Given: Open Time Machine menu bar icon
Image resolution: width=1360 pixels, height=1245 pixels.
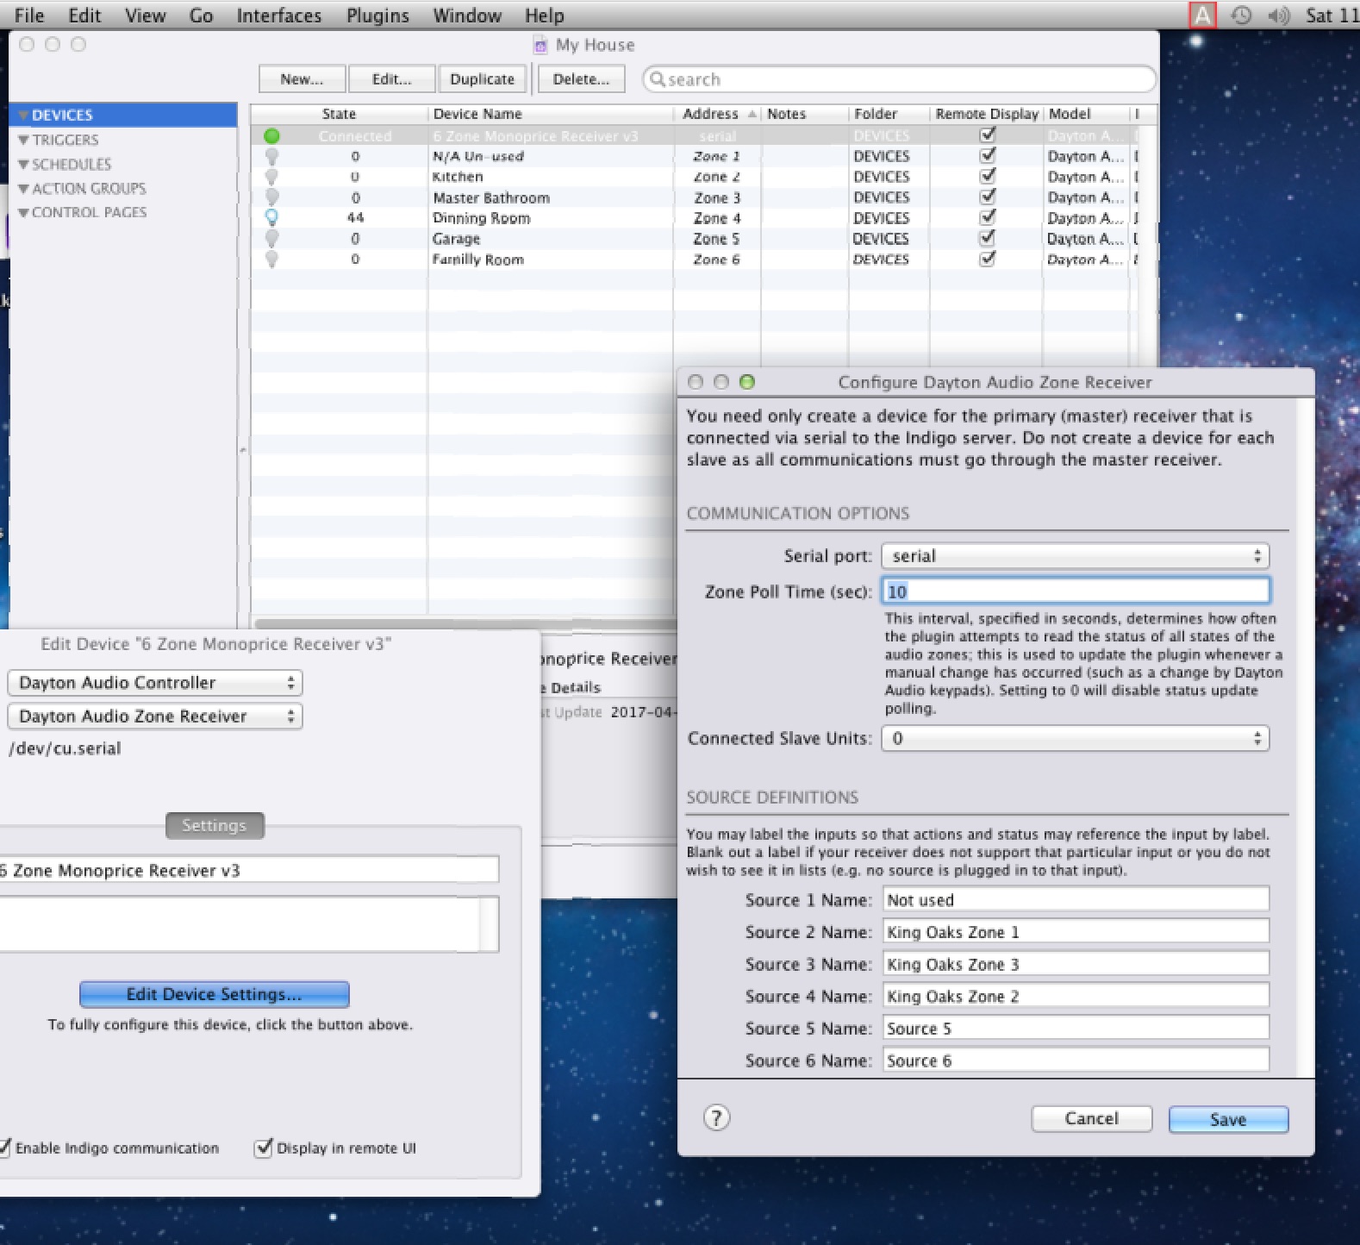Looking at the screenshot, I should tap(1241, 15).
